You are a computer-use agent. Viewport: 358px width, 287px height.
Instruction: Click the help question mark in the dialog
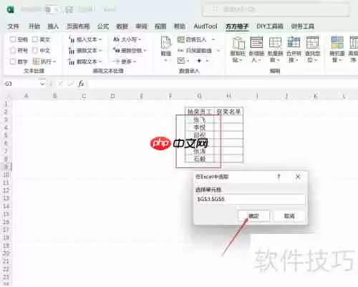click(x=279, y=177)
